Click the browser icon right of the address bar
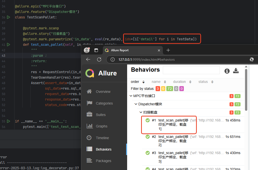This screenshot has width=258, height=170. click(x=252, y=59)
